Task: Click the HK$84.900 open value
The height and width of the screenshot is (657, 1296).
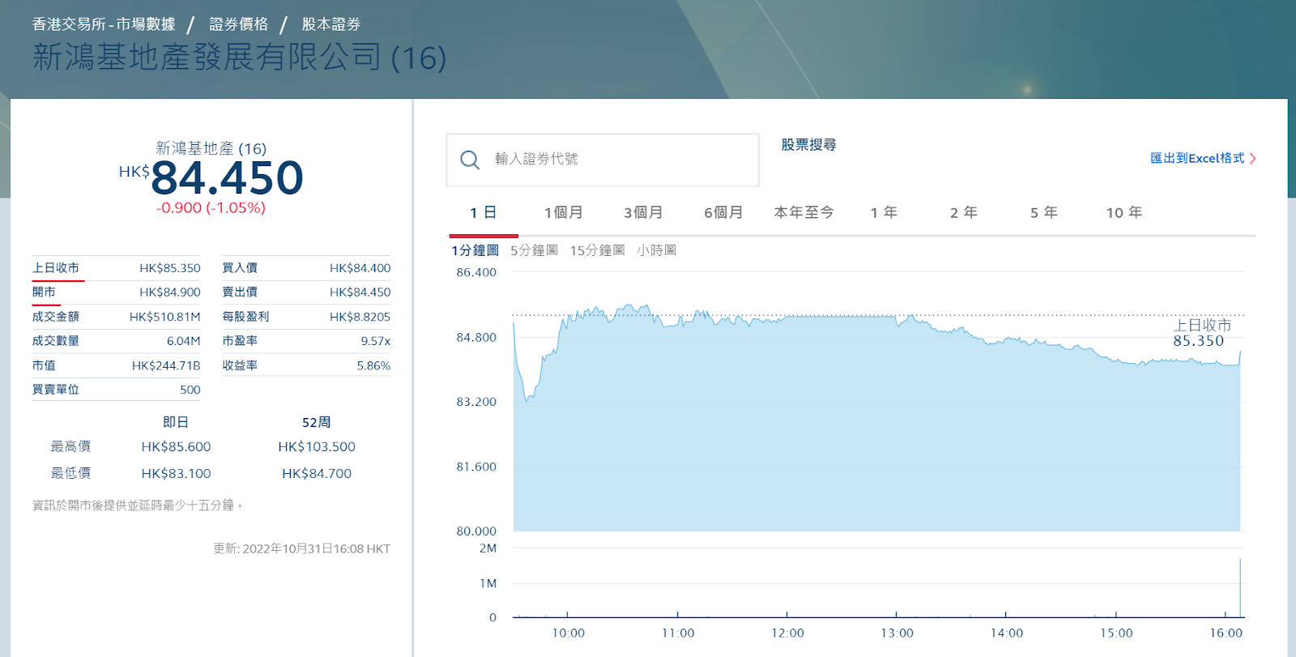Action: (169, 292)
